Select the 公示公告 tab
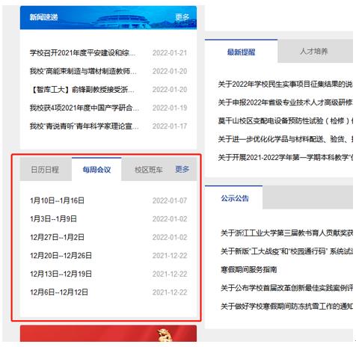The image size is (356, 347). (x=235, y=198)
